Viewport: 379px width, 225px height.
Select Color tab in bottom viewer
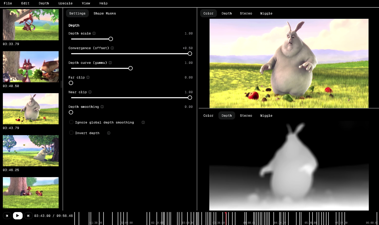coord(209,116)
